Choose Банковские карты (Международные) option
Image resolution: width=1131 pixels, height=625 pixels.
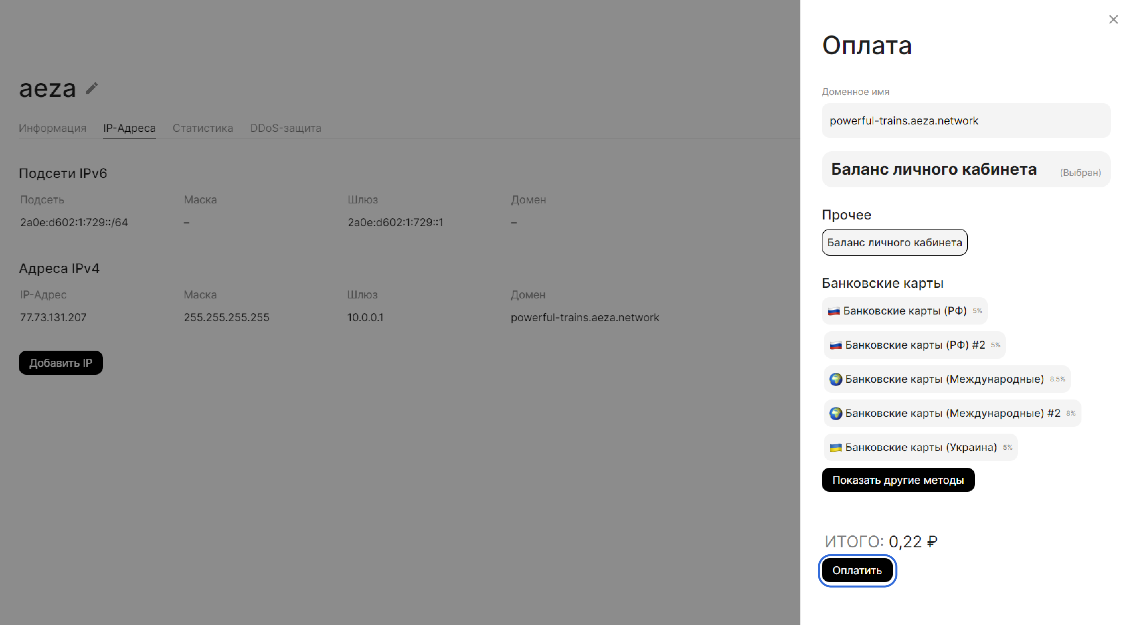946,379
